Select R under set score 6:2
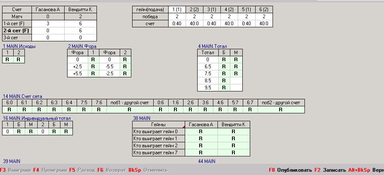This screenshot has width=384, height=175. 39,110
